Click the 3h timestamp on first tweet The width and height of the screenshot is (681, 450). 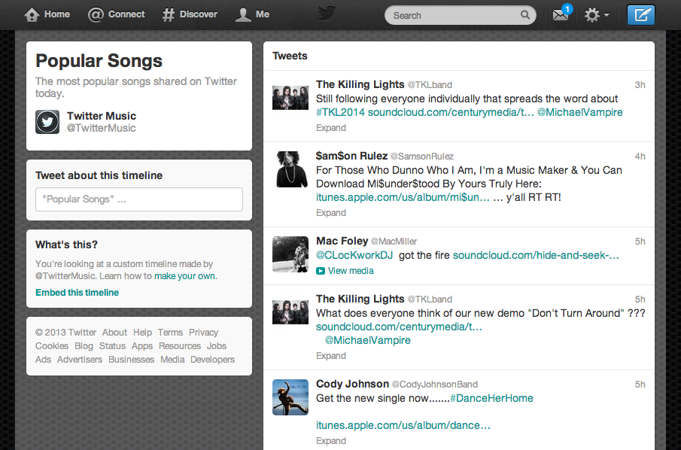[640, 85]
